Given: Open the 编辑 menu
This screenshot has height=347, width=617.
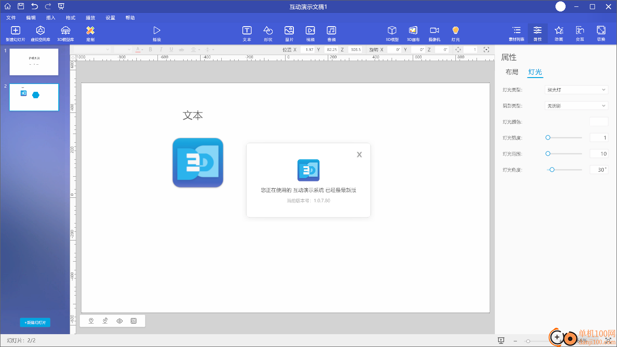Looking at the screenshot, I should coord(31,18).
